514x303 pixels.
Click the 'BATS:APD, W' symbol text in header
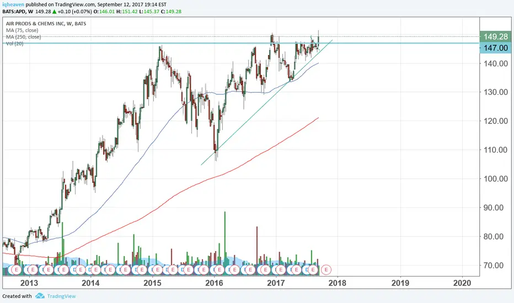pos(18,12)
